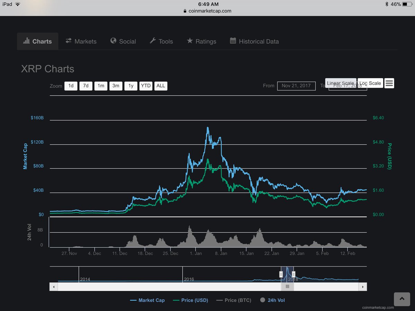Toggle the Price (BTC) series in legend
The height and width of the screenshot is (311, 415).
pos(234,300)
